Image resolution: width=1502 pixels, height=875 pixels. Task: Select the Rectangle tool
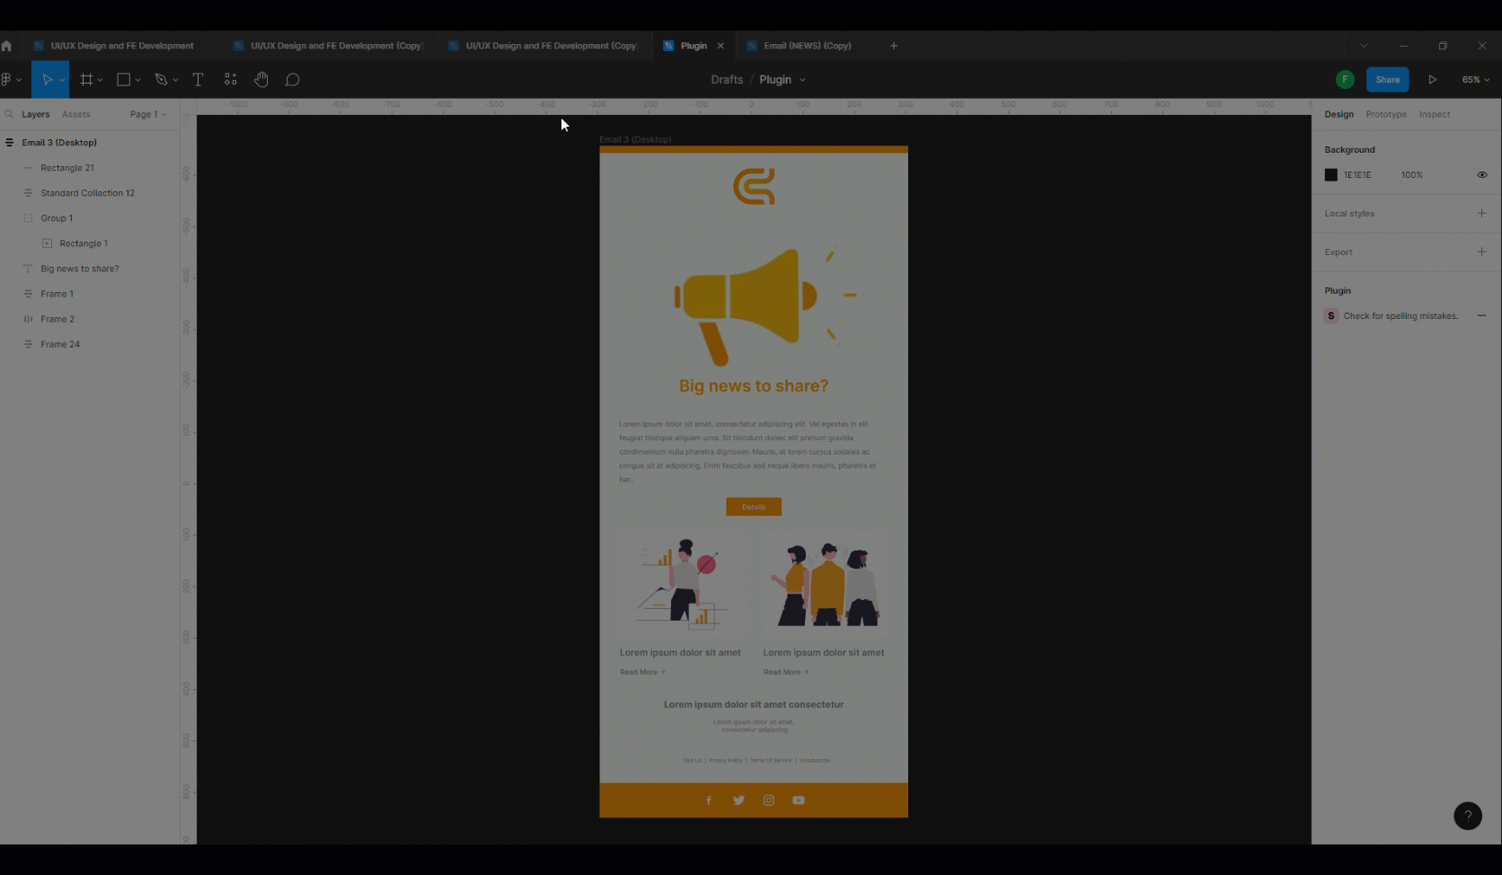click(x=123, y=79)
